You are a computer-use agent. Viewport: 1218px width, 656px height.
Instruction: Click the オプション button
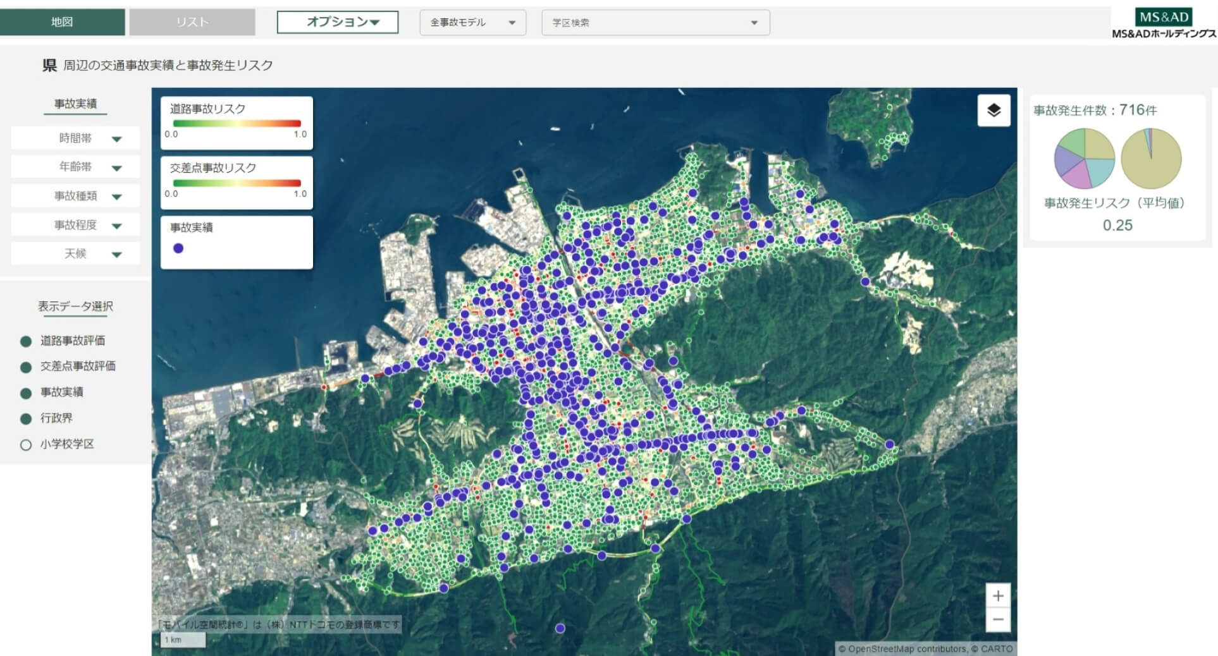coord(338,22)
